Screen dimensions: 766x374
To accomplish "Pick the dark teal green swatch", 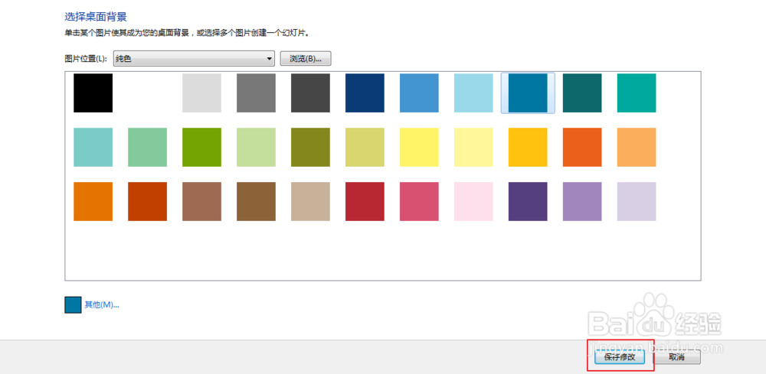I will (x=582, y=93).
